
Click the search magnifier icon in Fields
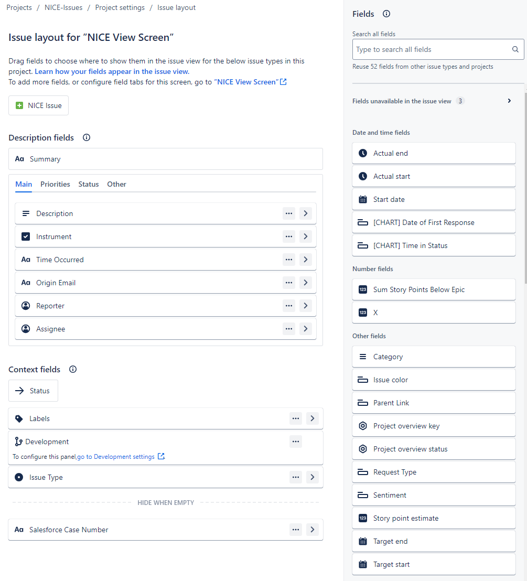point(515,49)
